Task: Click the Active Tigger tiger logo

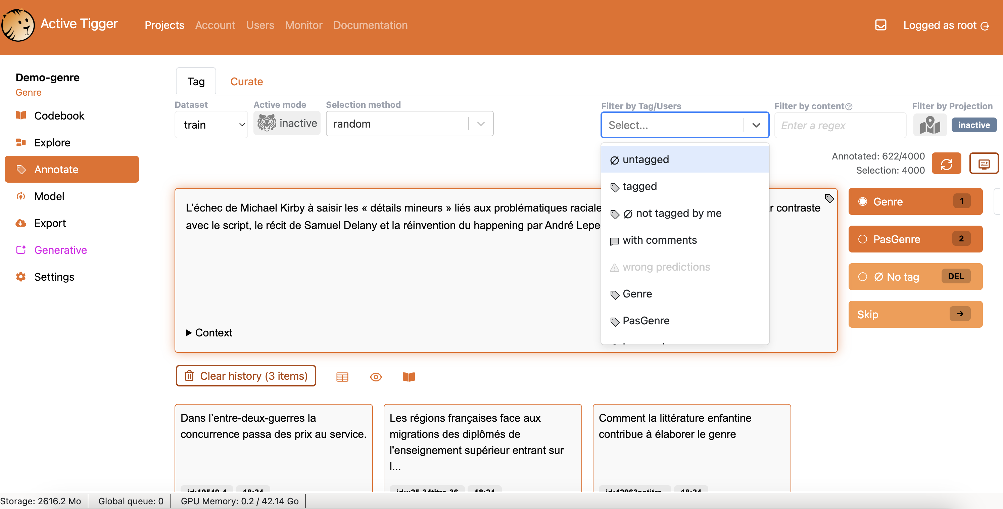Action: point(18,25)
